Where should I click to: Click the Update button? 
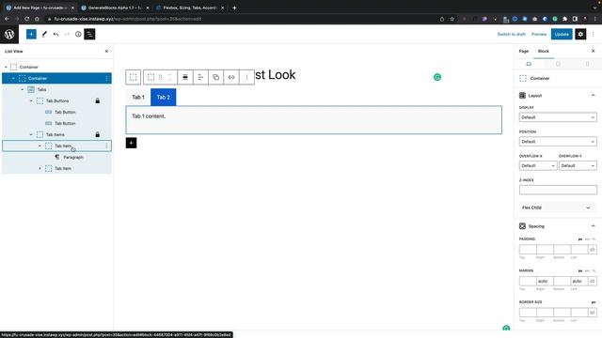pyautogui.click(x=562, y=34)
